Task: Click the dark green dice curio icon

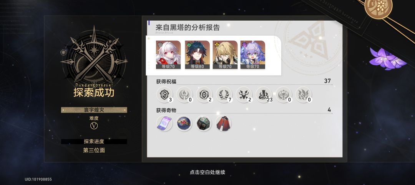Action: click(x=204, y=123)
